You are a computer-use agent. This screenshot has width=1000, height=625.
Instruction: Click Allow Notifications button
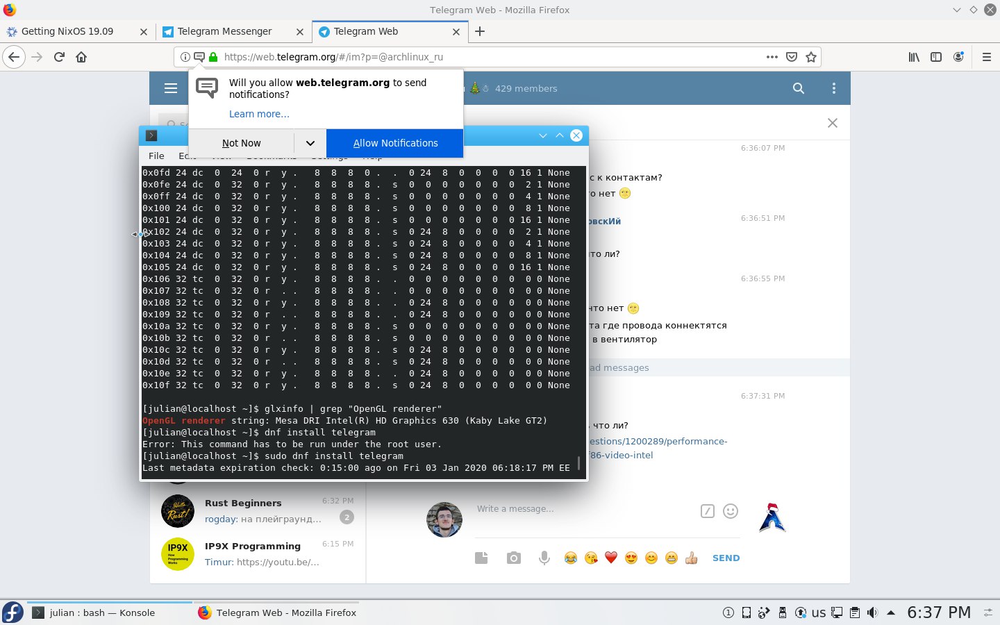click(x=395, y=143)
